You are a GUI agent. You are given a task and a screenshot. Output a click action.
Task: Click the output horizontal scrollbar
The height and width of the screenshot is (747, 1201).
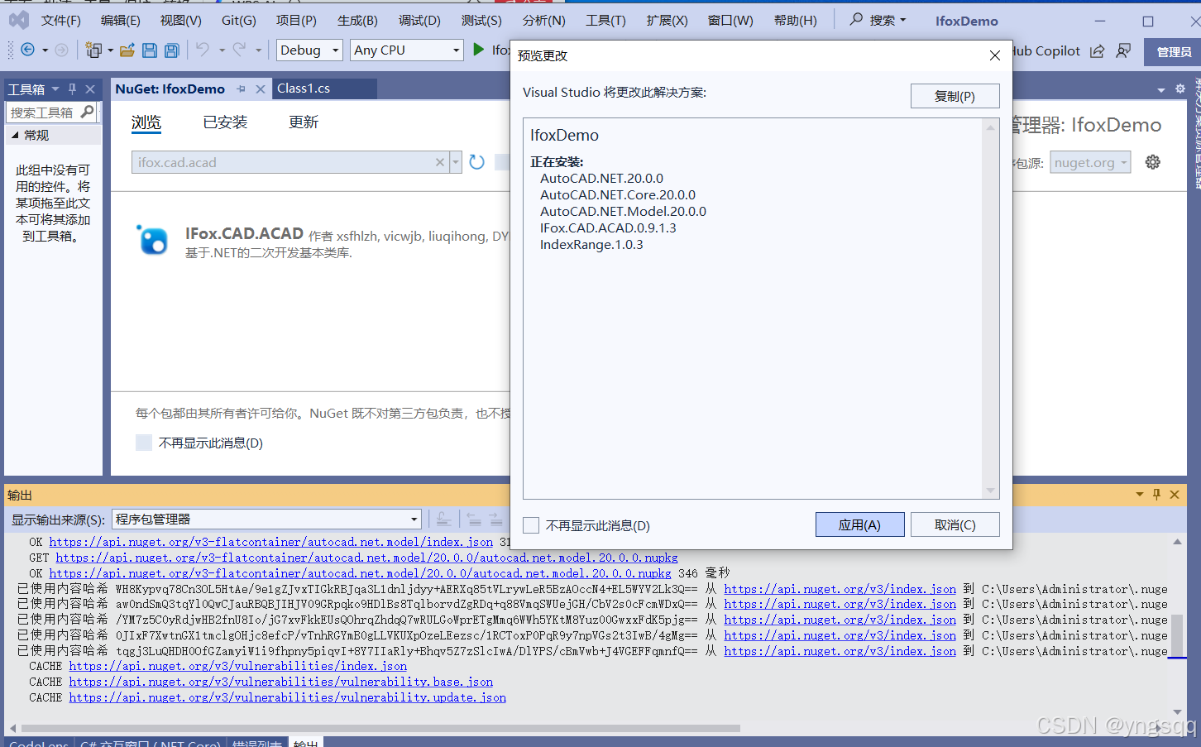pyautogui.click(x=380, y=729)
